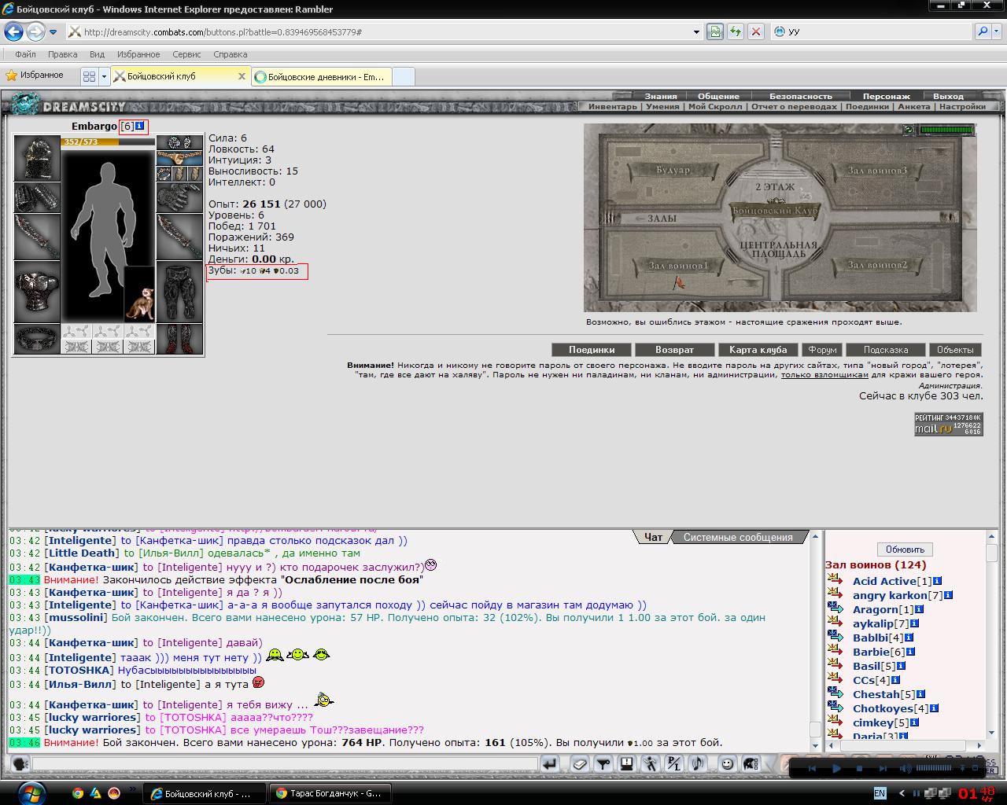Click the EN language indicator in tray
1007x805 pixels.
880,793
